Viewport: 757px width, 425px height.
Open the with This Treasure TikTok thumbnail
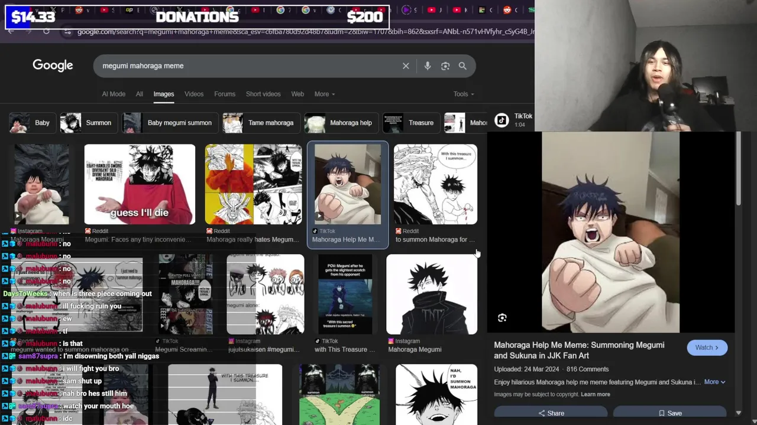[x=345, y=295]
